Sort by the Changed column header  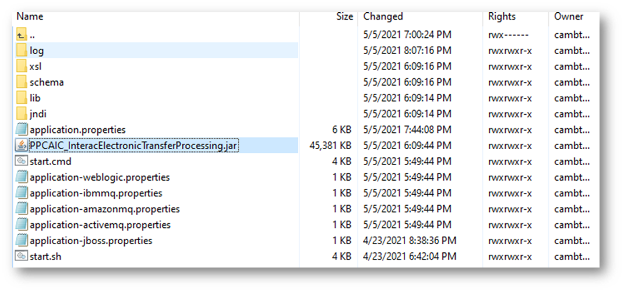(x=383, y=16)
